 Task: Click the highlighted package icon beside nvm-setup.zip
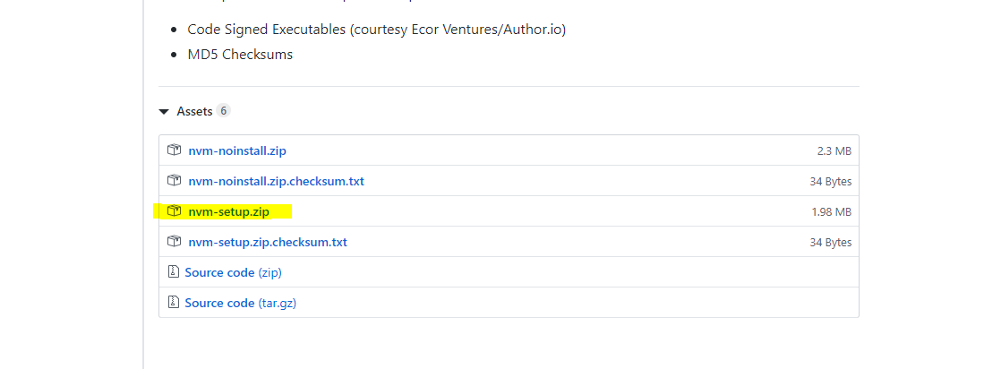174,211
